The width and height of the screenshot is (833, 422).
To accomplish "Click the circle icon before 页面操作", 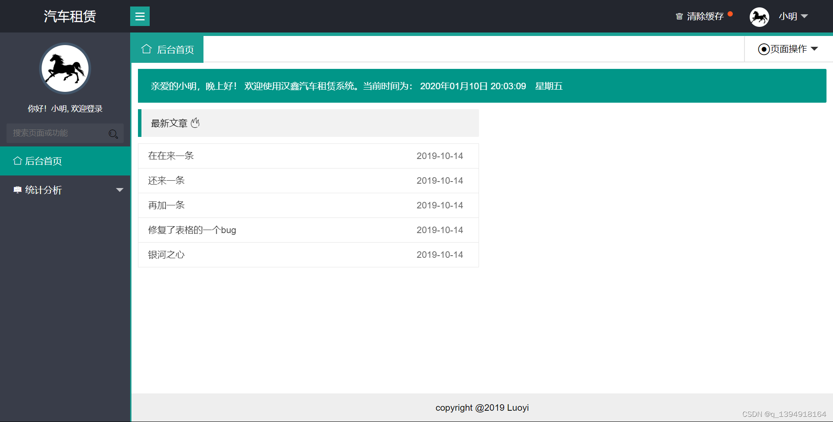I will pos(764,49).
